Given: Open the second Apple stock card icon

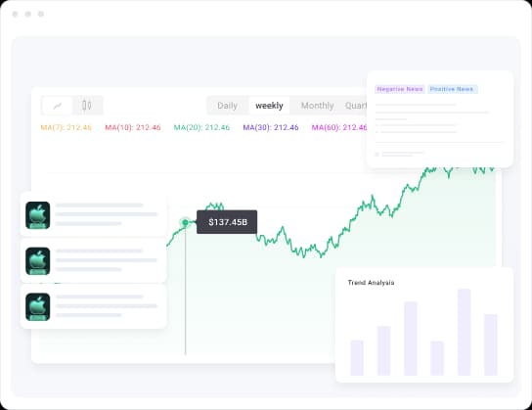Looking at the screenshot, I should pyautogui.click(x=38, y=261).
